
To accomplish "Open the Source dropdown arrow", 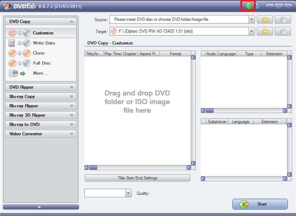I will coord(252,19).
